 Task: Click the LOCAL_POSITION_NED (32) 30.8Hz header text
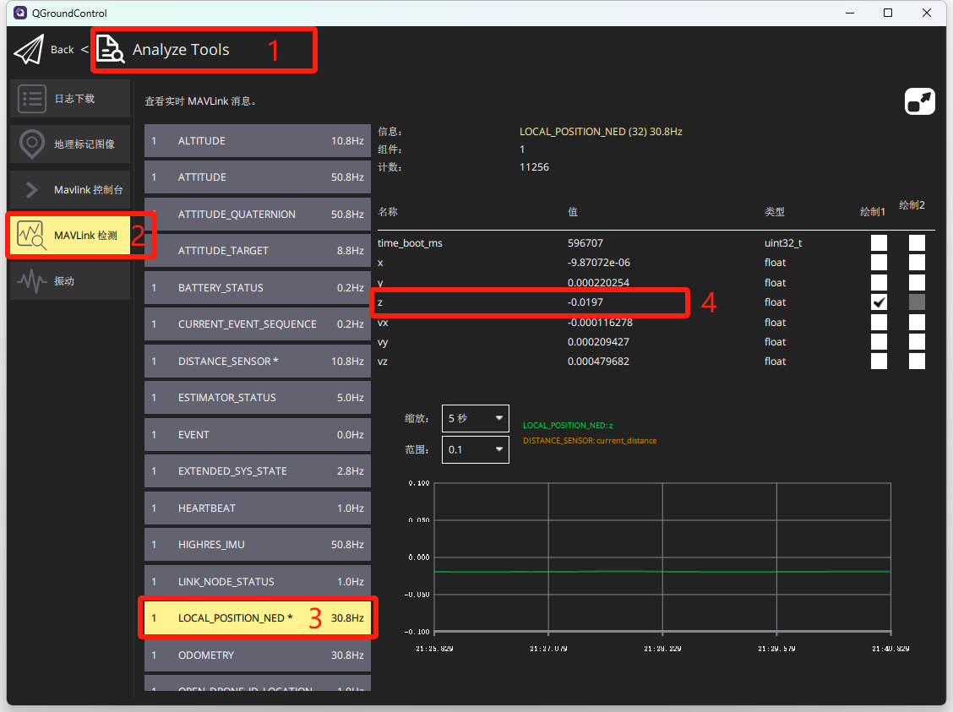coord(601,132)
